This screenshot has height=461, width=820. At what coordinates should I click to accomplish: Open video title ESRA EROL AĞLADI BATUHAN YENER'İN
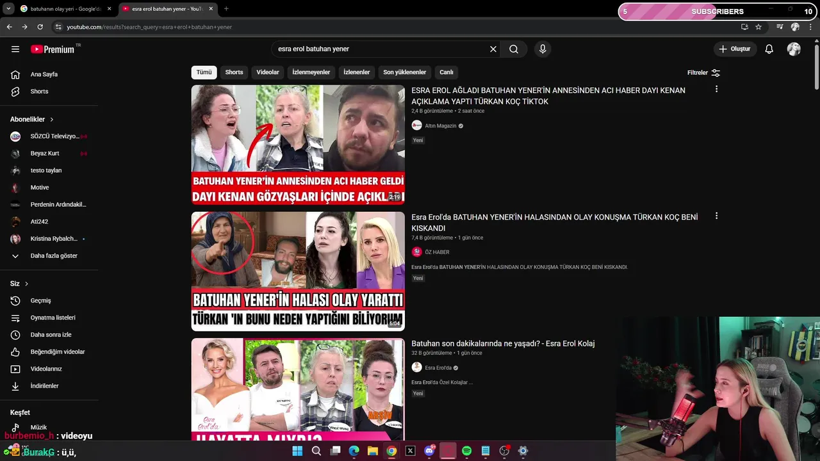[x=548, y=96]
